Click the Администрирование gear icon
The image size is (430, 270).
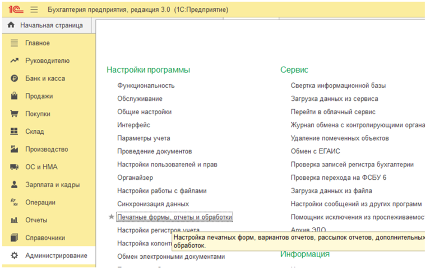click(x=15, y=255)
